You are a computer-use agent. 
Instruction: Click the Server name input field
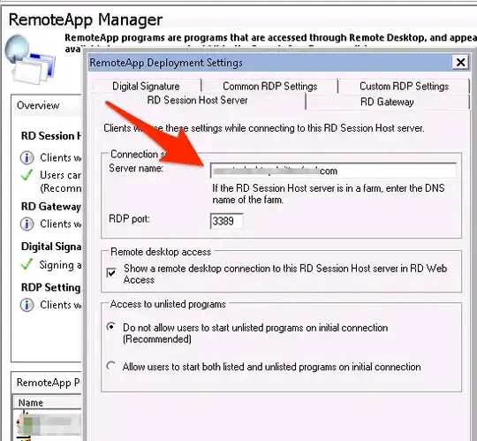click(333, 171)
